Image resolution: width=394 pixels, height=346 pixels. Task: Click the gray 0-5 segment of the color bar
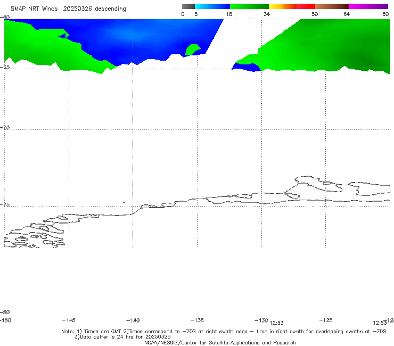point(188,6)
